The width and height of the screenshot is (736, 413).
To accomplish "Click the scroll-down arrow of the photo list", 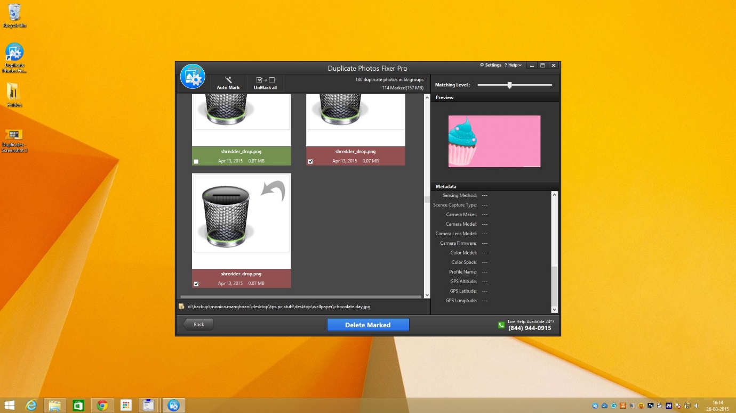I will click(x=427, y=295).
